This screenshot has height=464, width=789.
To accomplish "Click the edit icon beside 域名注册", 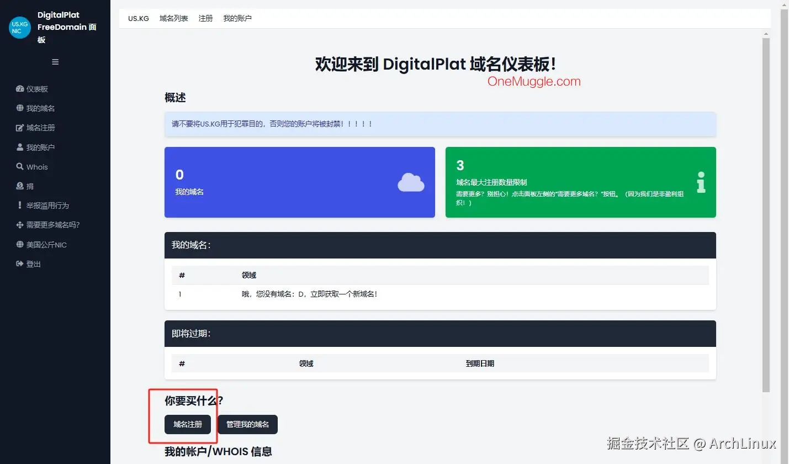I will coord(20,128).
